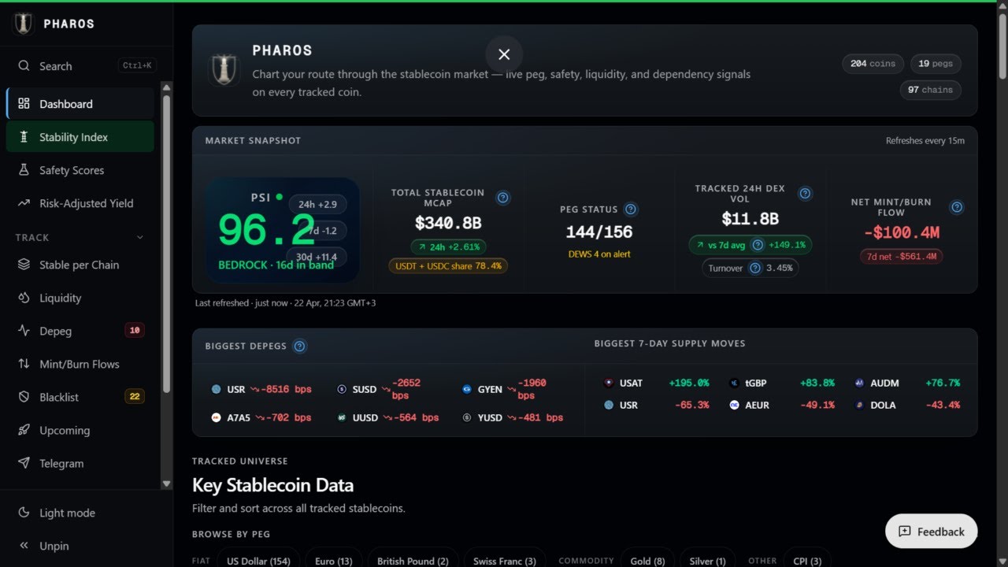Open info icon next to Peg Status

click(x=630, y=209)
